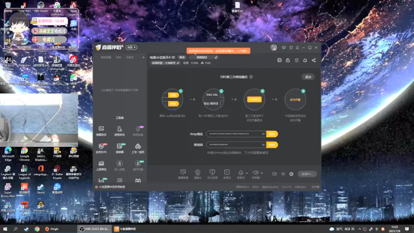Click the grey start live button

(307, 174)
